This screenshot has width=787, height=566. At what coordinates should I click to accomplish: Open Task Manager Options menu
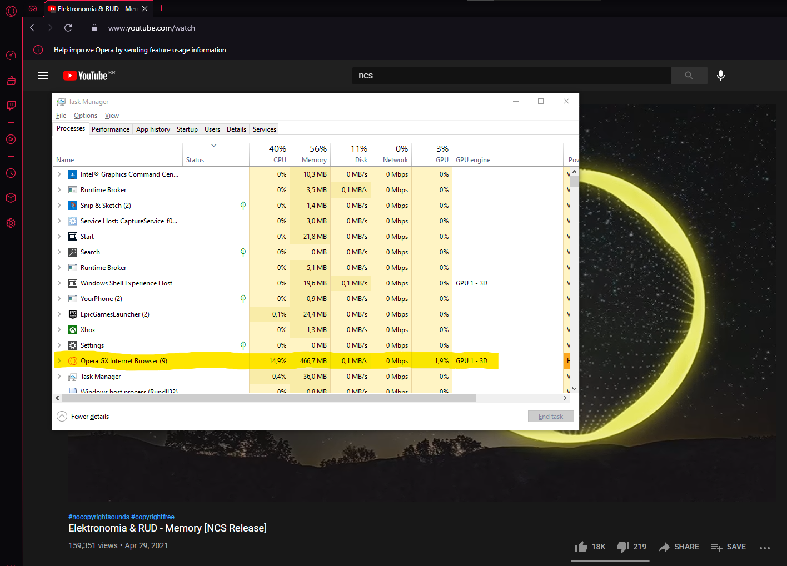pyautogui.click(x=86, y=116)
